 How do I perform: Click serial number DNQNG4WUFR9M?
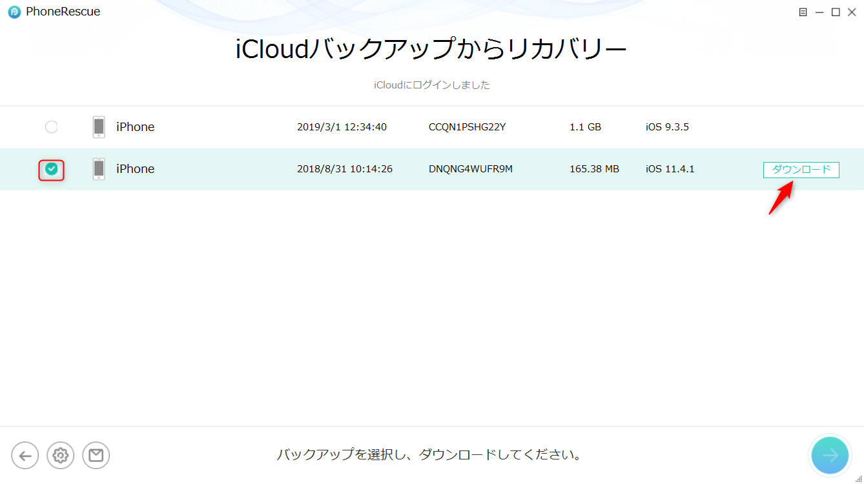pos(471,169)
